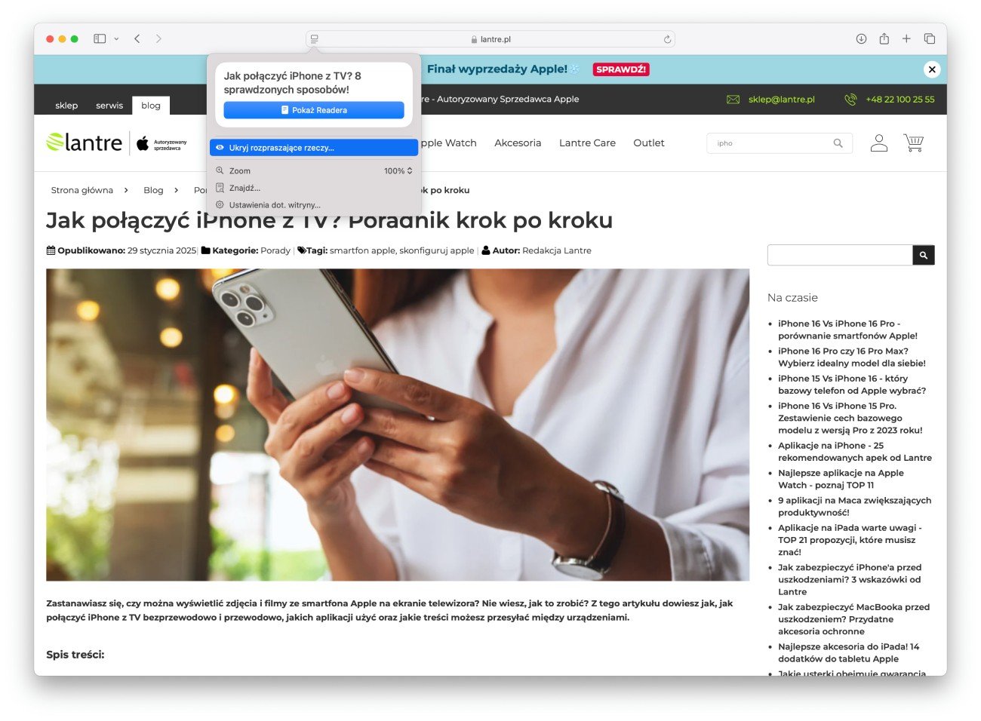Open iPhone 15 Vs iPhone 16 article

(x=852, y=385)
